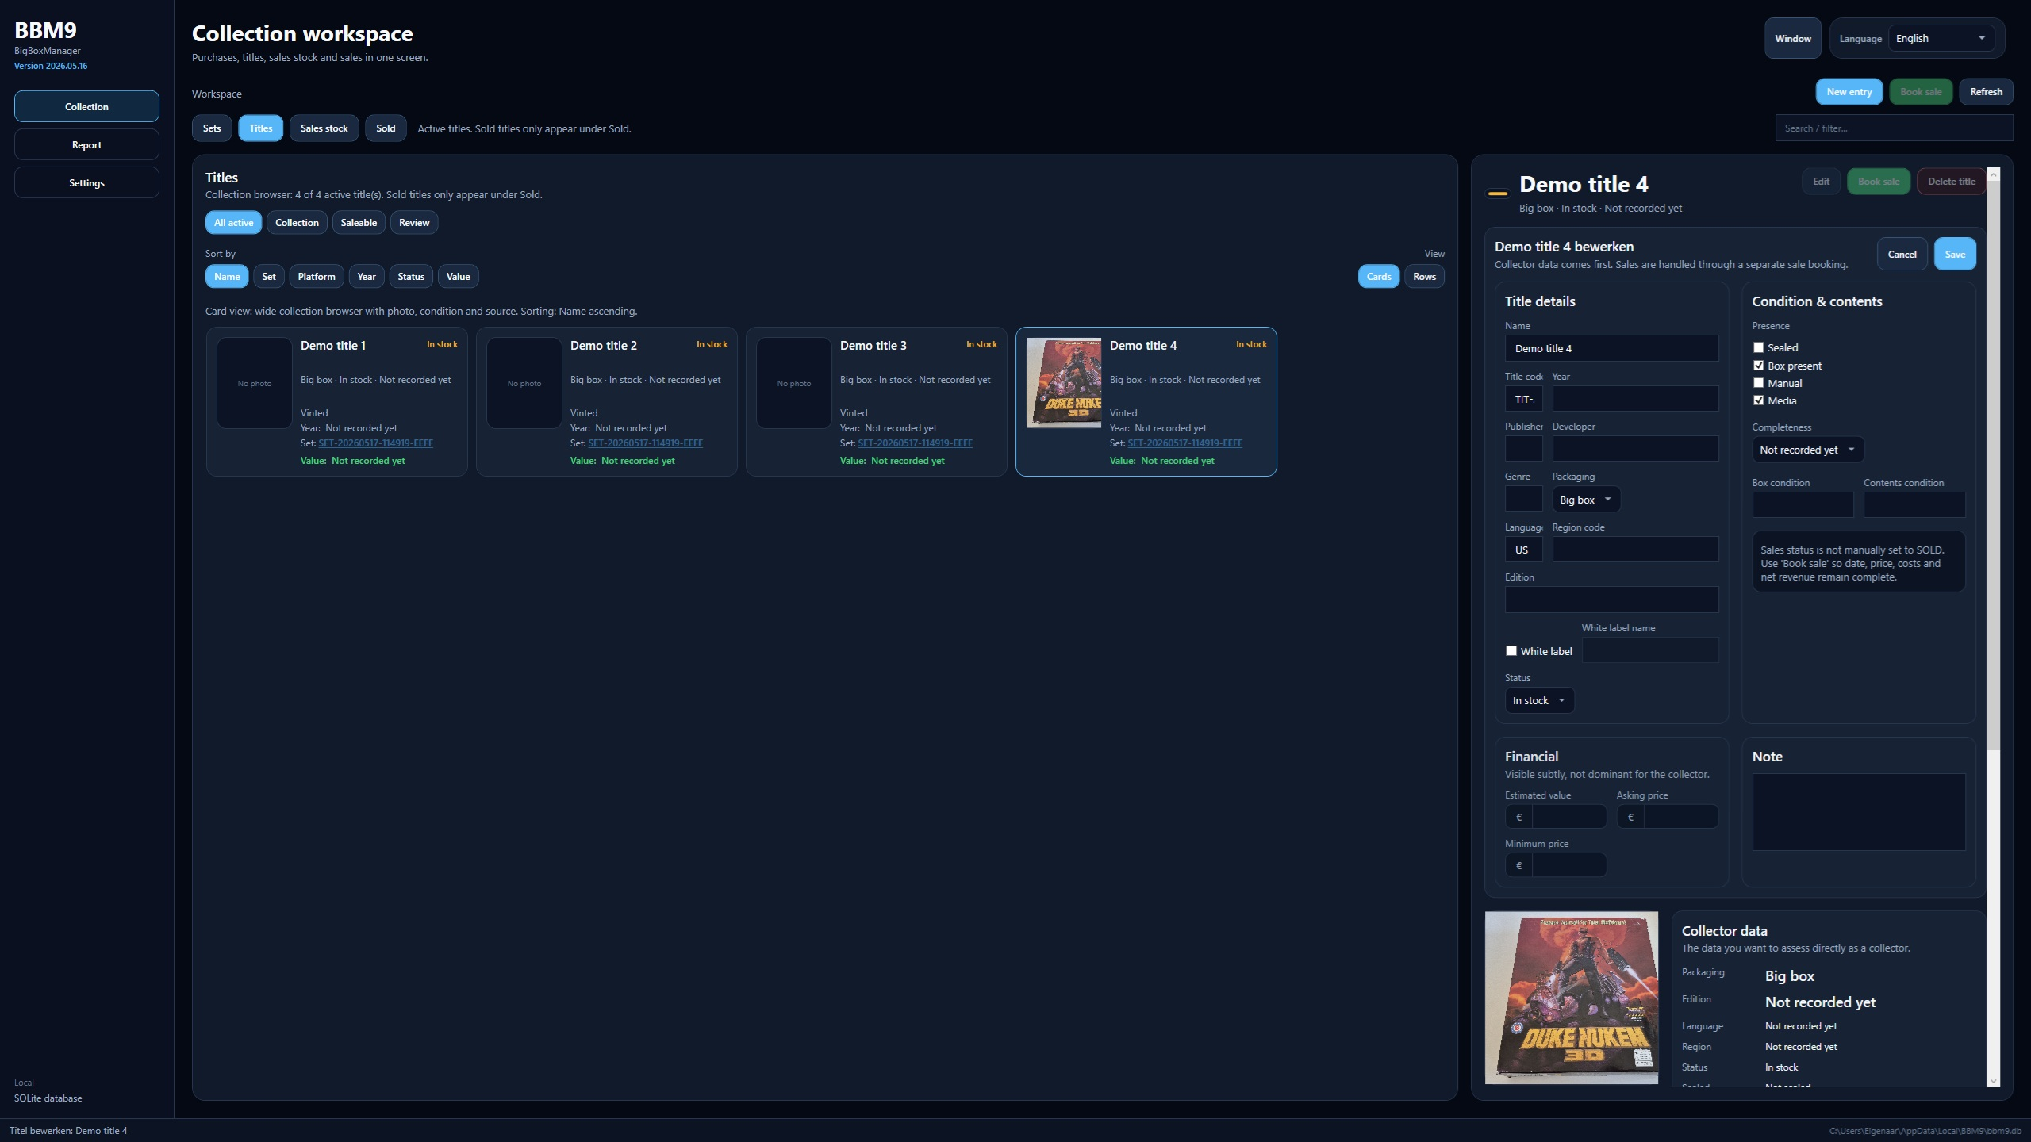The height and width of the screenshot is (1142, 2031).
Task: Open set link on Demo title 1 card
Action: (x=375, y=443)
